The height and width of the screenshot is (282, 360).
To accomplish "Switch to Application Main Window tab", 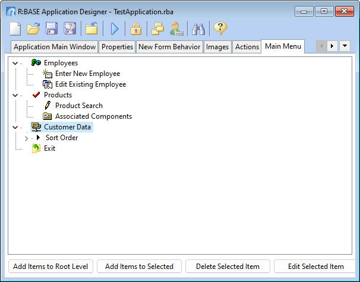I will tap(55, 47).
